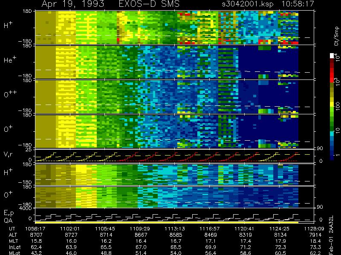
Task: Click altitude value '8585'
Action: tap(176, 235)
